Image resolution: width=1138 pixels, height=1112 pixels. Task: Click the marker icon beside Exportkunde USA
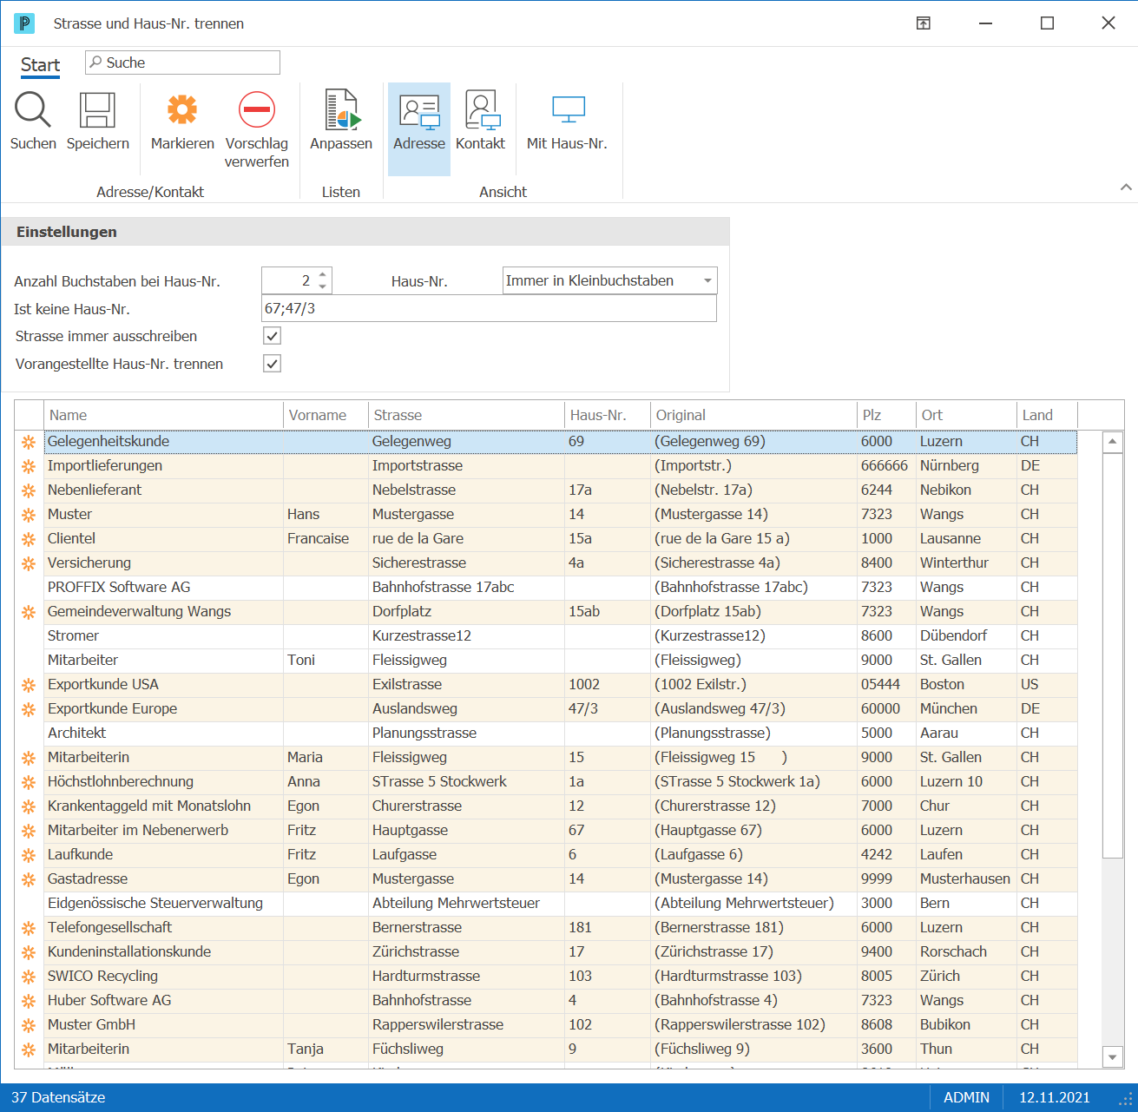point(29,685)
